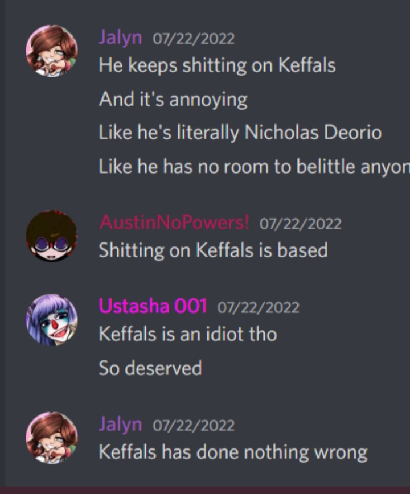Viewport: 410px width, 494px height.
Task: Select the message 'And it's annoying'
Action: click(173, 100)
